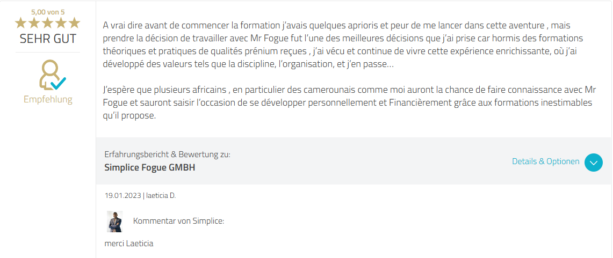Click Simplice's profile avatar thumbnail
This screenshot has height=258, width=613.
115,222
